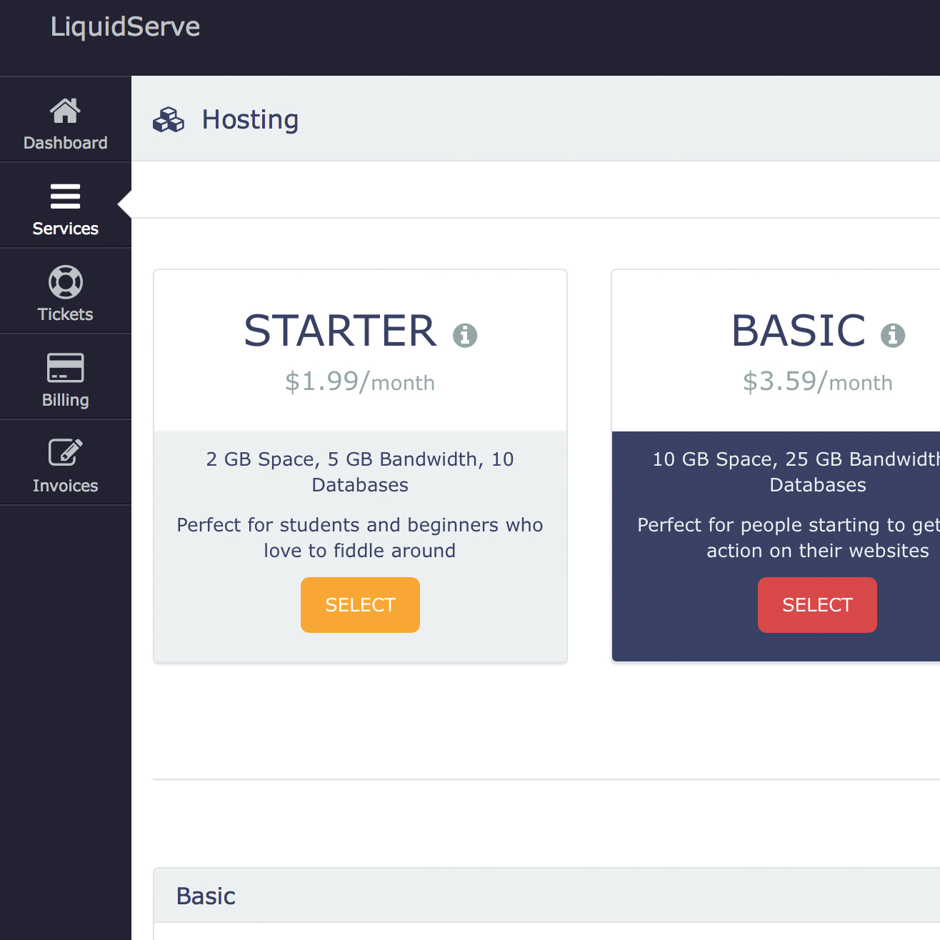Click the Billing label in the sidebar
Screen dimensions: 940x940
(x=65, y=400)
